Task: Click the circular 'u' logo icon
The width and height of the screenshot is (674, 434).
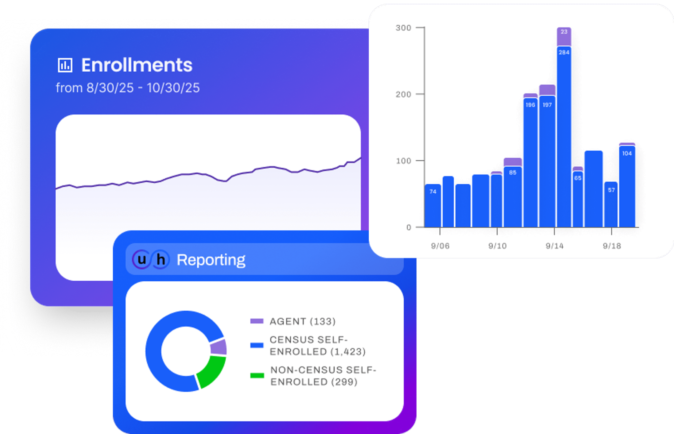Action: click(x=142, y=259)
